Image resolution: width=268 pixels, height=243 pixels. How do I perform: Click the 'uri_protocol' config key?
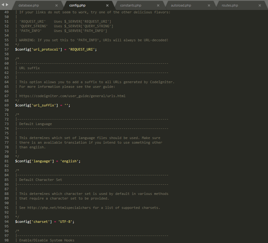click(x=46, y=49)
